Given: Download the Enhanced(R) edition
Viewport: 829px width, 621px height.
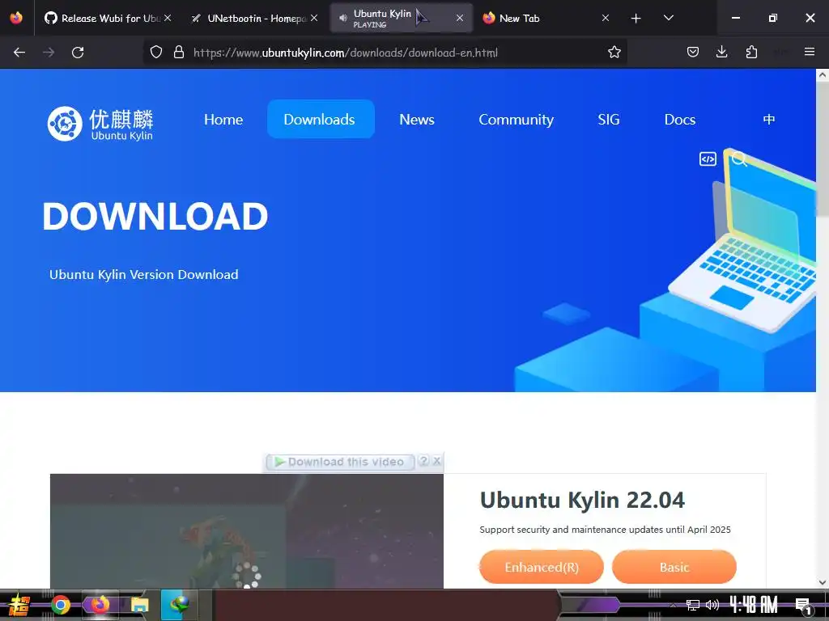Looking at the screenshot, I should [x=542, y=567].
